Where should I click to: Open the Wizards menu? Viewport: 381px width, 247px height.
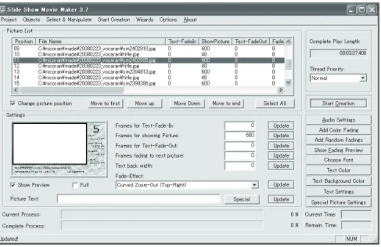pos(145,20)
